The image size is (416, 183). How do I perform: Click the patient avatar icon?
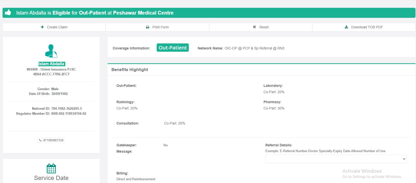[51, 51]
